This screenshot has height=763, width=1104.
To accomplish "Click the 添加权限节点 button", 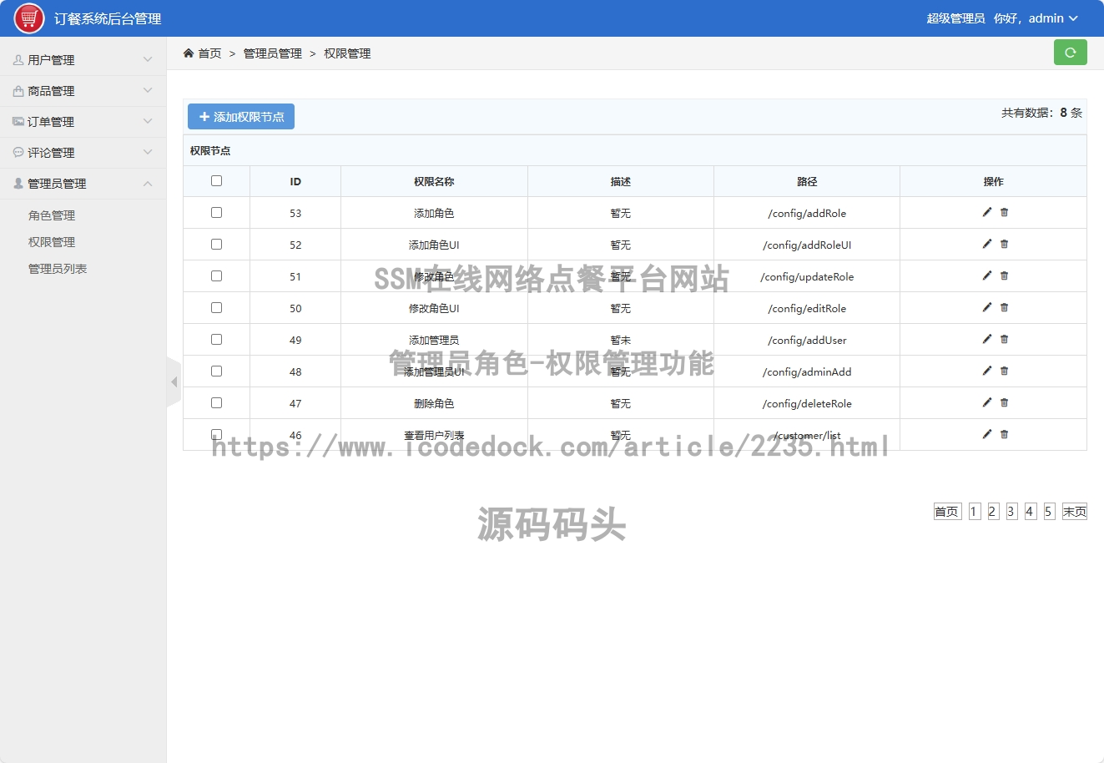I will click(x=241, y=117).
